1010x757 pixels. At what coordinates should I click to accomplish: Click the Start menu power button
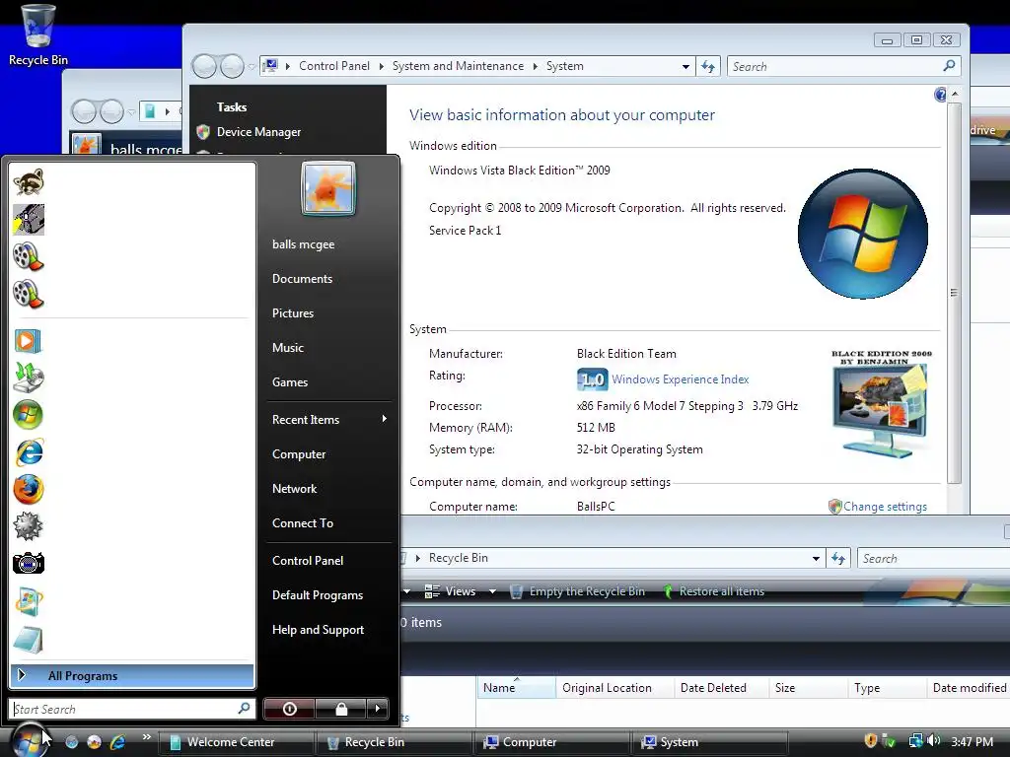click(x=289, y=709)
